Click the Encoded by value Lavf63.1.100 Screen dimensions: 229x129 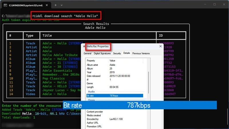pyautogui.click(x=116, y=119)
